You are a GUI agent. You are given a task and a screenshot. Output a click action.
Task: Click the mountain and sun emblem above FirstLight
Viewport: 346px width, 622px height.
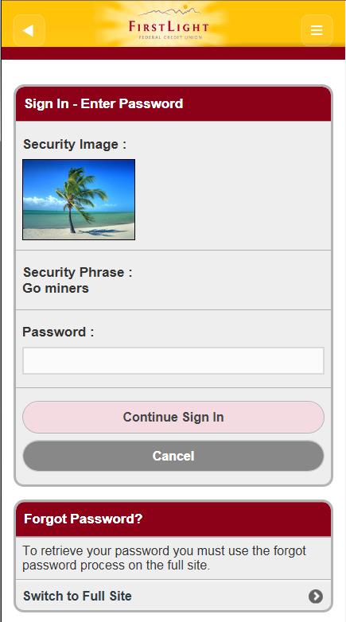[x=170, y=11]
